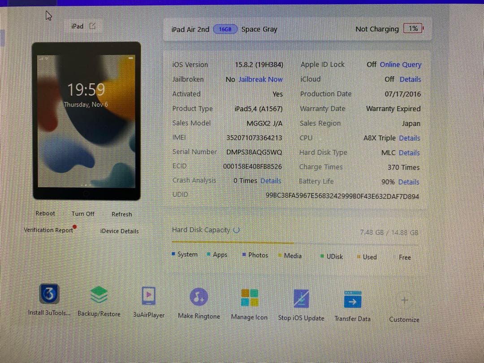Viewport: 484px width, 363px height.
Task: Click the Warranty Expired text
Action: [393, 108]
